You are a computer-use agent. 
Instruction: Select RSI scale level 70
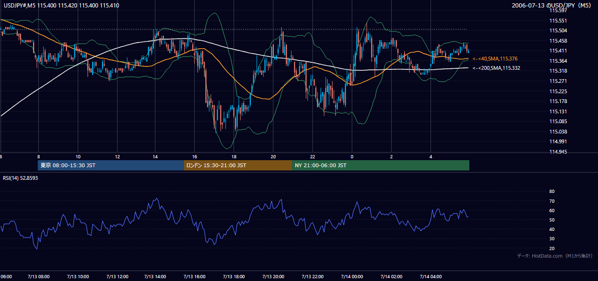pos(552,201)
